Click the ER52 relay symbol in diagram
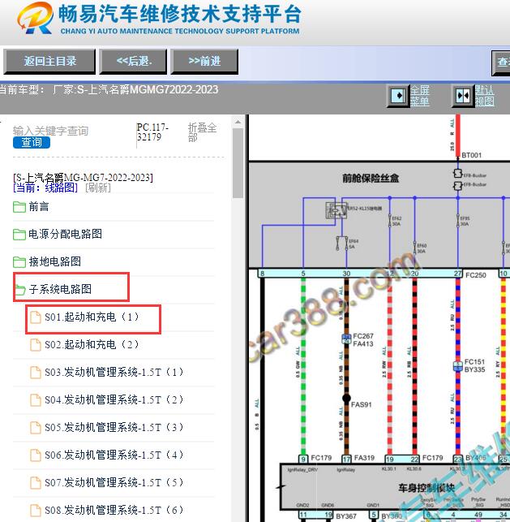This screenshot has height=522, width=510. [x=336, y=210]
